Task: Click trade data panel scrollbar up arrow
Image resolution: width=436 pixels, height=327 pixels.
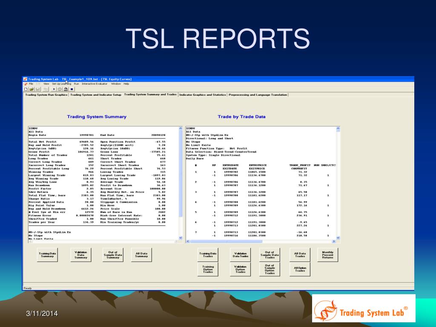Action: pyautogui.click(x=338, y=129)
